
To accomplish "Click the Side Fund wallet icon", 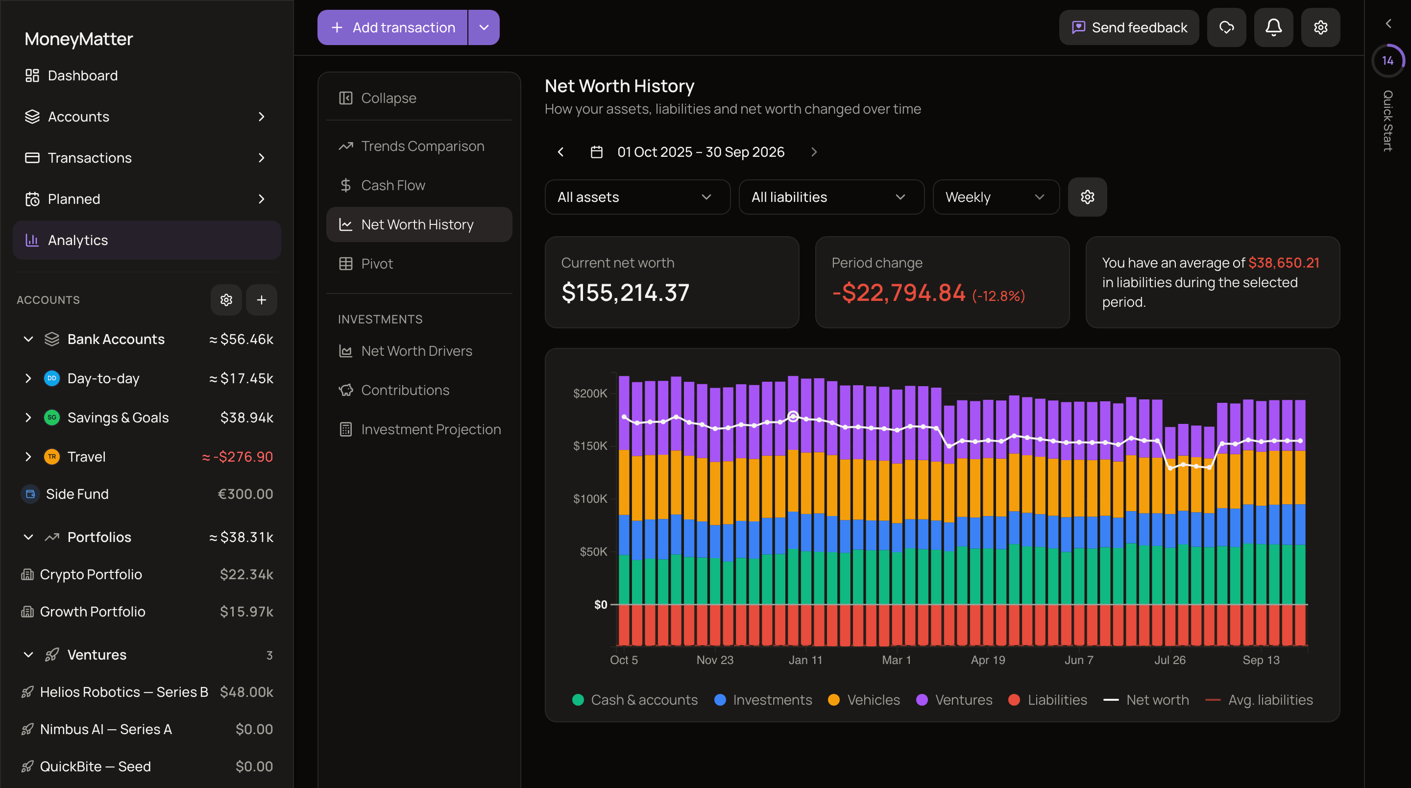I will pos(30,494).
